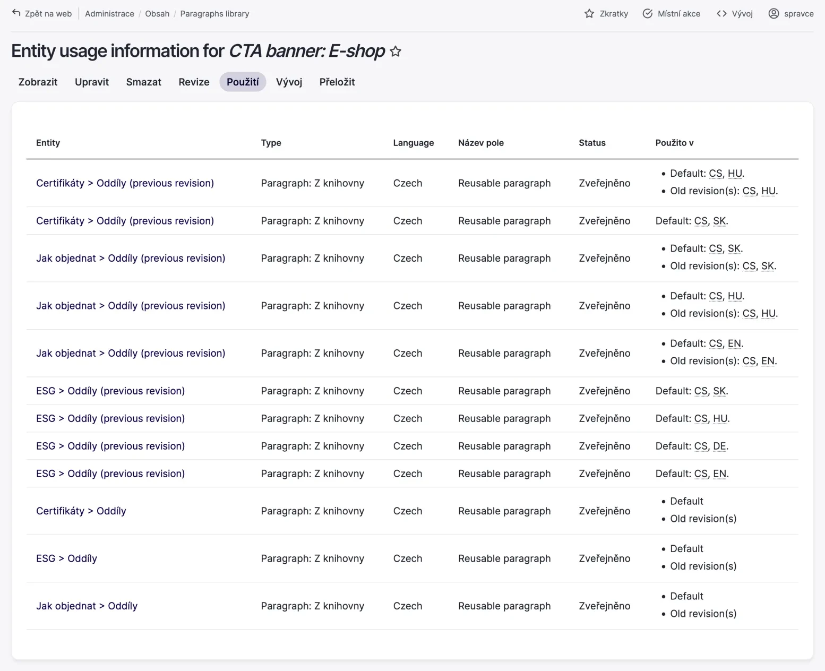Open the Vývoj tab below the title
The width and height of the screenshot is (825, 671).
pyautogui.click(x=289, y=82)
